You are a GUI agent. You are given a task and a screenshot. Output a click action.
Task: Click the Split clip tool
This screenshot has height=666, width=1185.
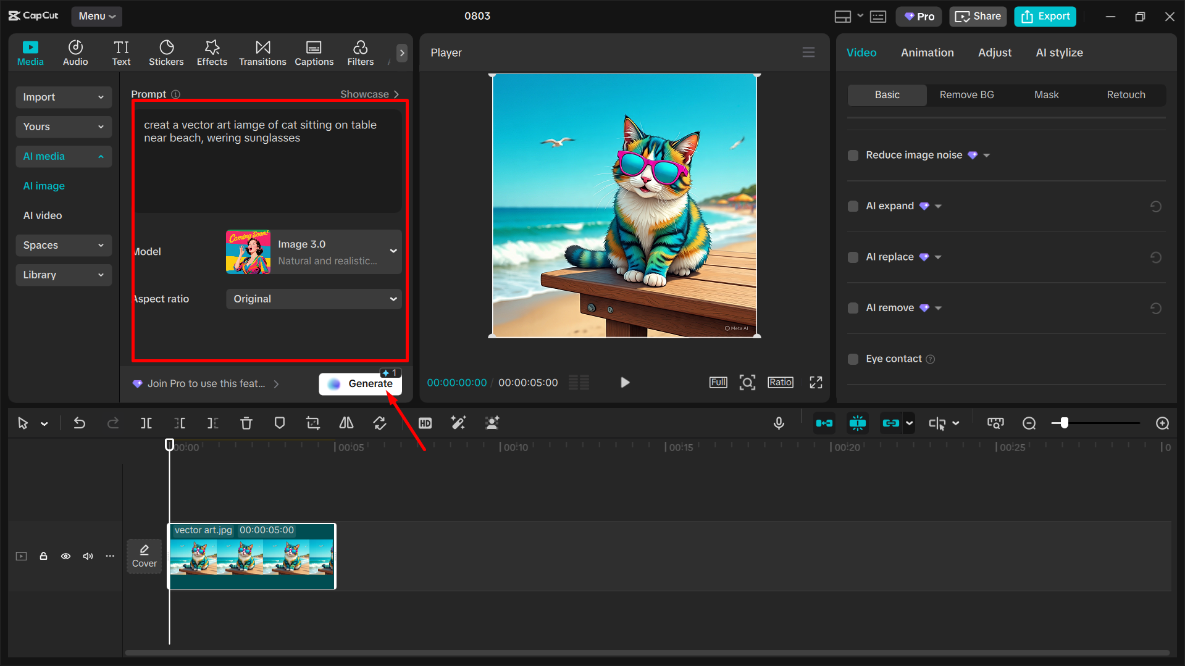146,423
